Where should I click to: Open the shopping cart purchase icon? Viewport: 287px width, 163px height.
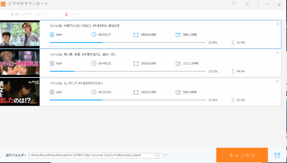(247, 4)
